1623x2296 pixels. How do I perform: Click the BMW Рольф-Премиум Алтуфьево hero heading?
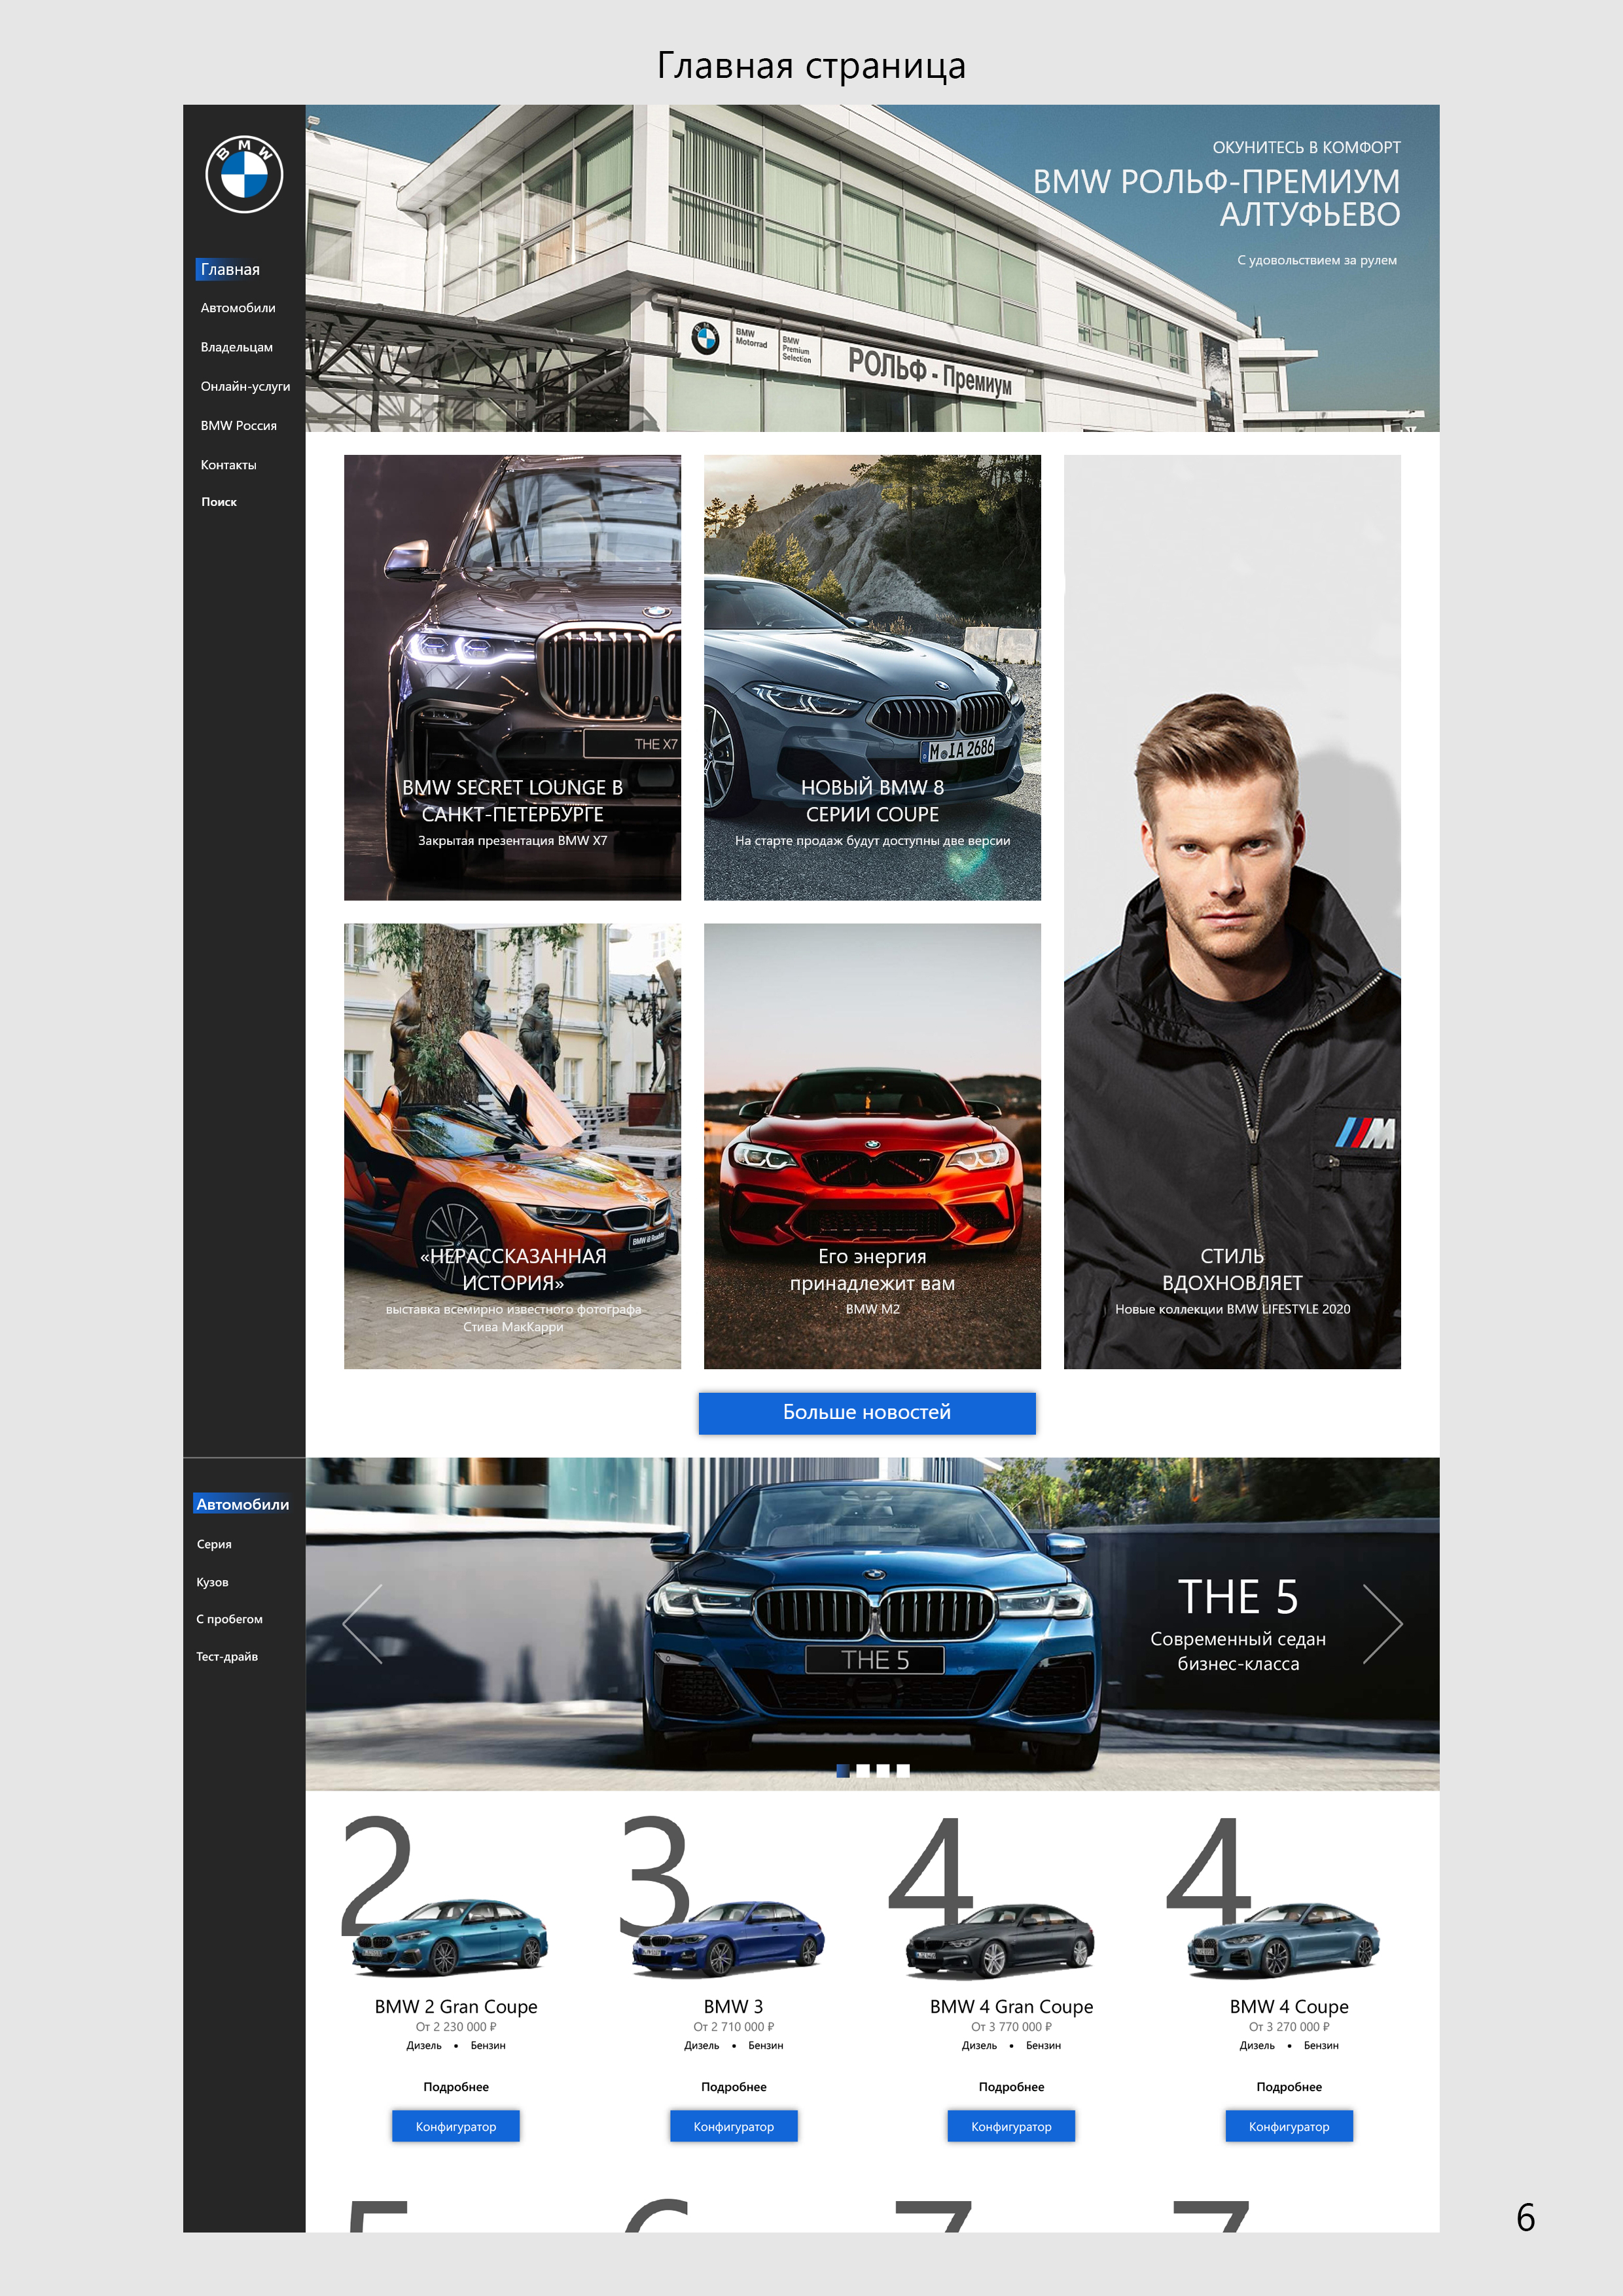click(x=1216, y=198)
